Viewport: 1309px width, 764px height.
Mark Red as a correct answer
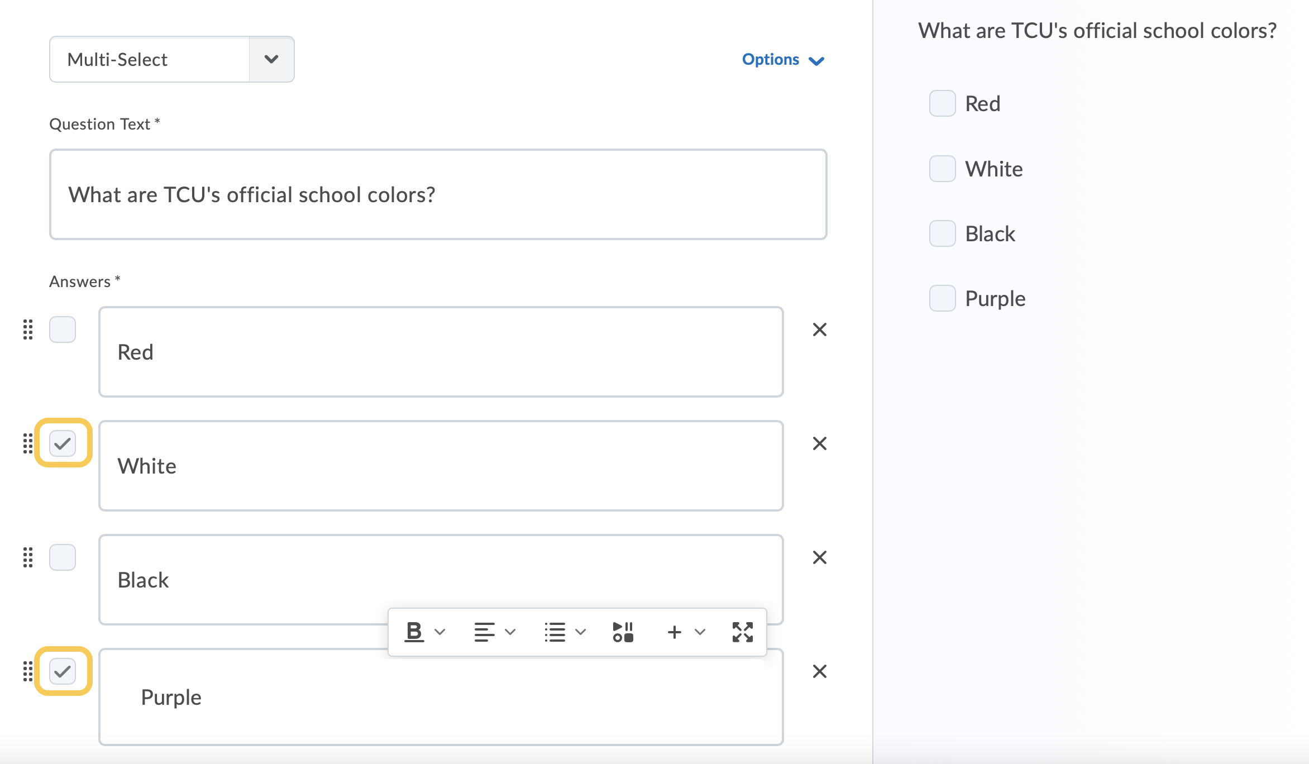point(63,330)
